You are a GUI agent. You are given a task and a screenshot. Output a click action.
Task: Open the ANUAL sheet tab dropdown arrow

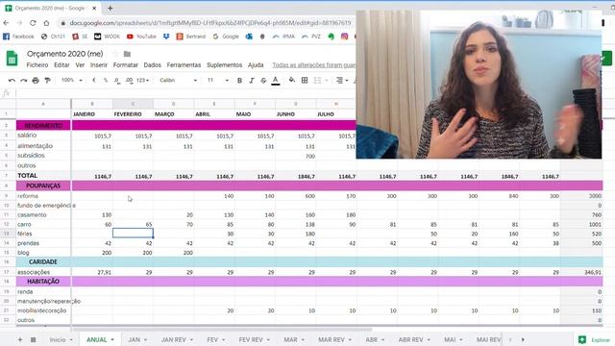112,339
